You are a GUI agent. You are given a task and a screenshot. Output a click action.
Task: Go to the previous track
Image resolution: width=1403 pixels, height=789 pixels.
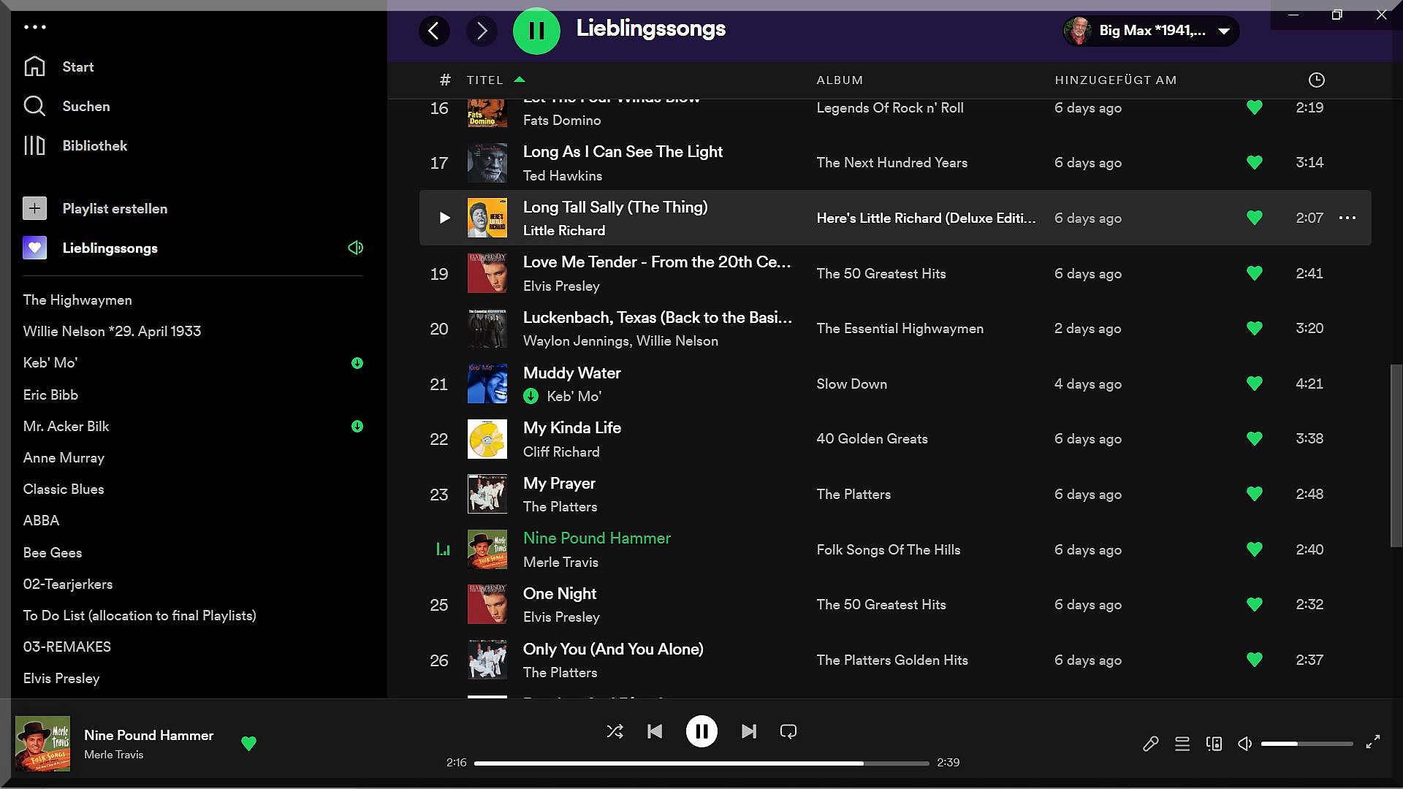(655, 731)
